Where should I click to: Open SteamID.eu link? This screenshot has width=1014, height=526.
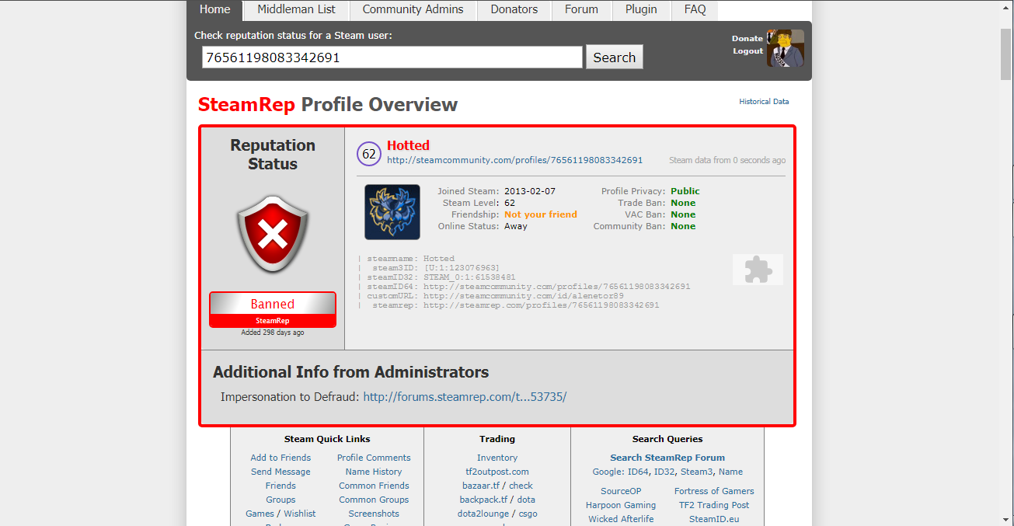point(714,519)
